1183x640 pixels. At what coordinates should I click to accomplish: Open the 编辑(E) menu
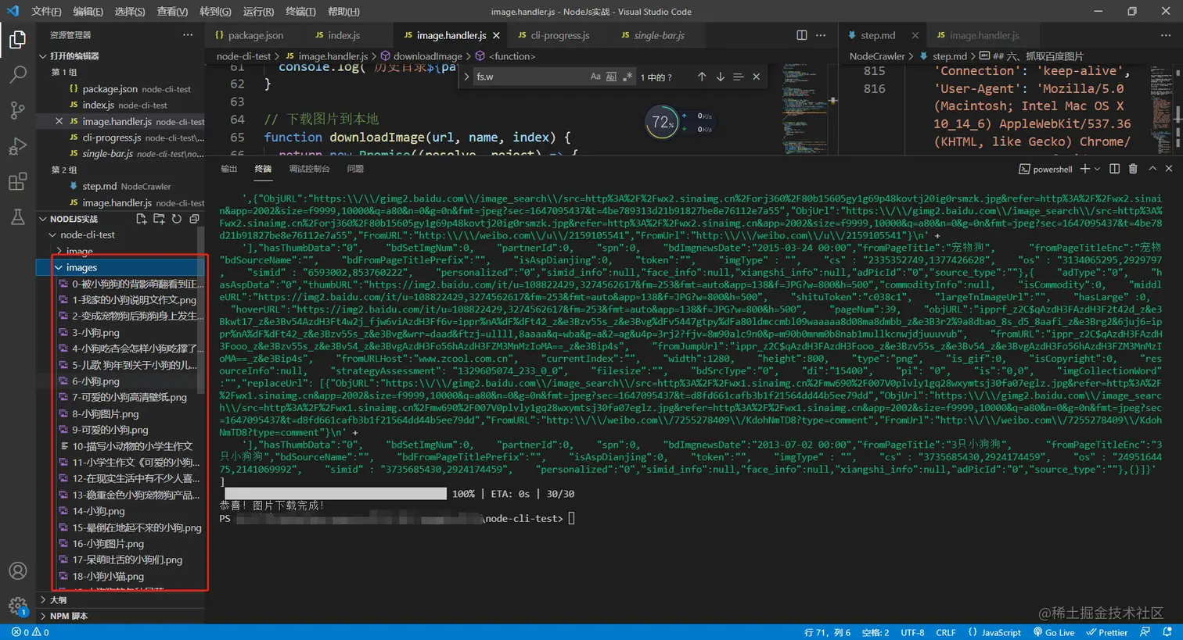pos(88,12)
